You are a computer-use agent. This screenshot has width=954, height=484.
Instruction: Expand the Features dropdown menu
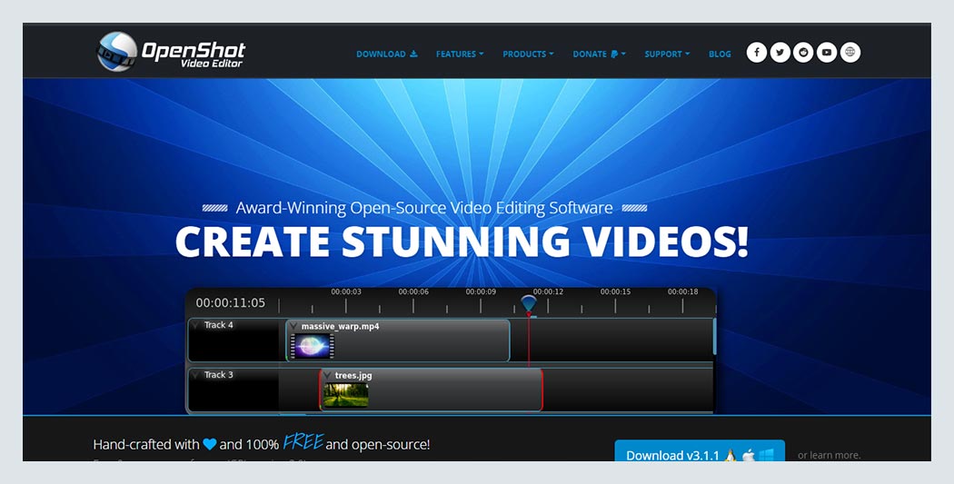tap(460, 54)
